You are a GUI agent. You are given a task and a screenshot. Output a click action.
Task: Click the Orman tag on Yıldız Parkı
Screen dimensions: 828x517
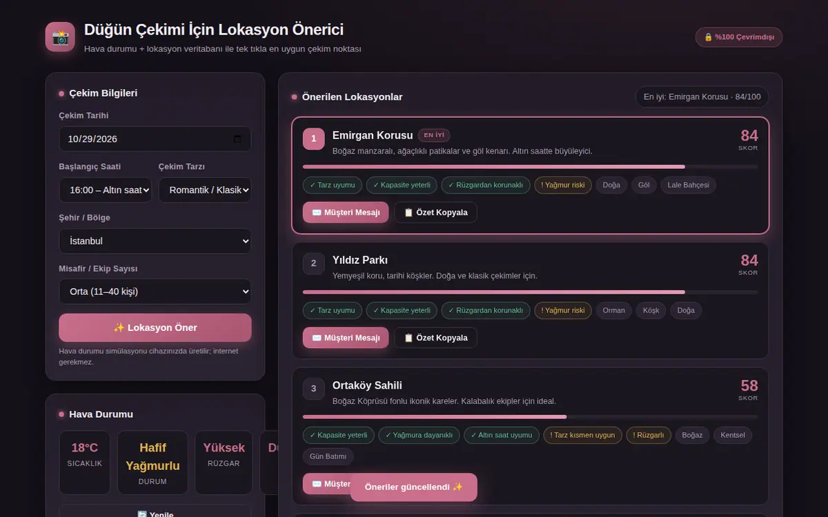pos(613,310)
